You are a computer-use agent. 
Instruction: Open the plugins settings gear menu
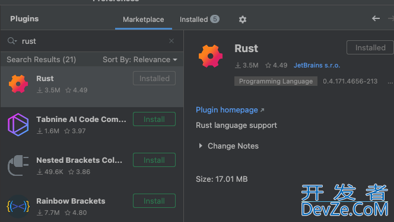pos(243,20)
